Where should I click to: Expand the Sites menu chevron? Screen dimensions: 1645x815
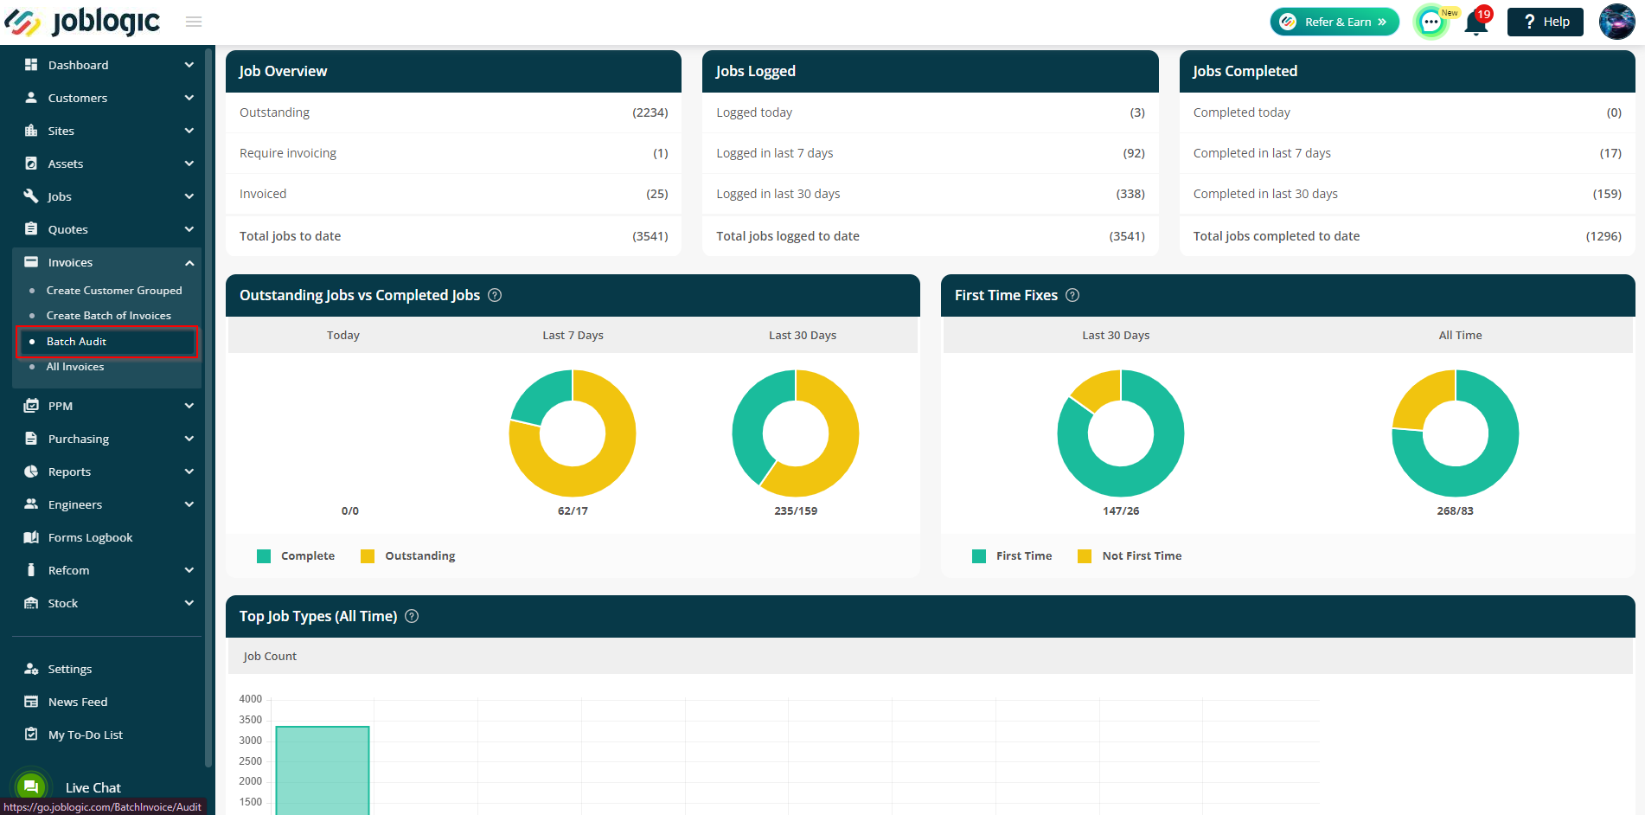point(189,131)
